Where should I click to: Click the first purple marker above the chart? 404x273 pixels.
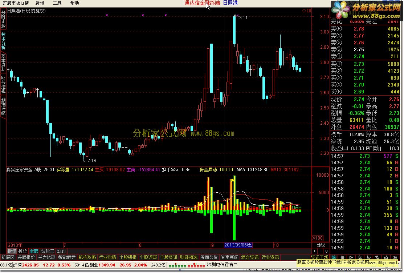click(x=107, y=15)
